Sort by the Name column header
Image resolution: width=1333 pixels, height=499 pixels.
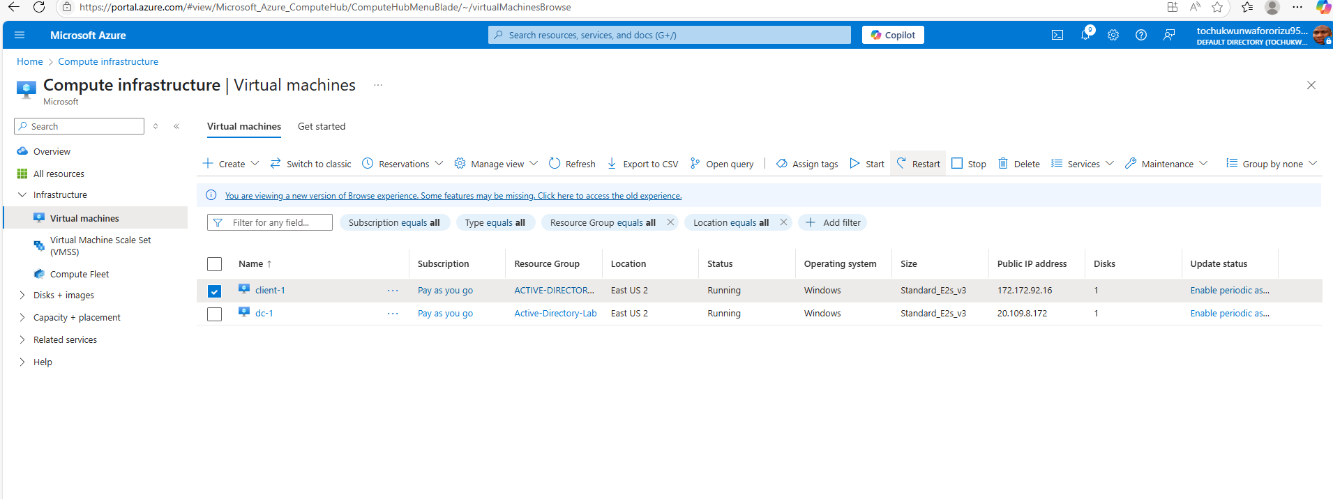(255, 264)
